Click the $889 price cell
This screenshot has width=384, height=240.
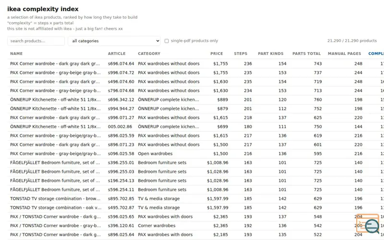coord(222,100)
